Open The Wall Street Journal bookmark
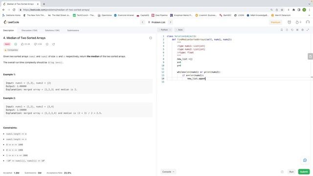This screenshot has width=313, height=176. pos(59,15)
